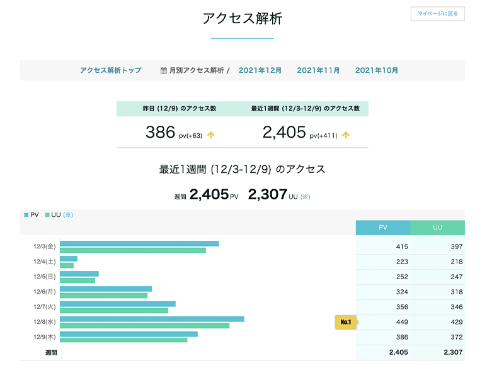504x371 pixels.
Task: Click the (※) link in chart legend
Action: 68,215
